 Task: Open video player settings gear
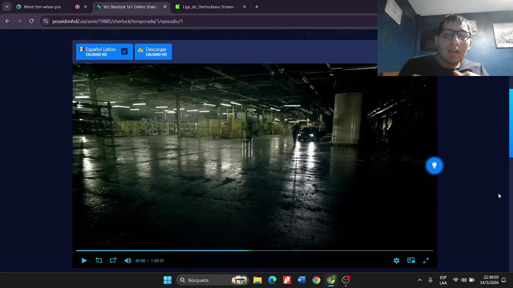point(396,260)
